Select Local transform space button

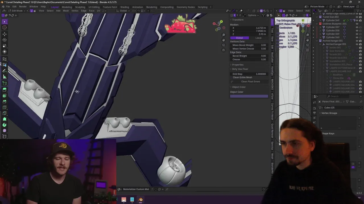point(258,38)
